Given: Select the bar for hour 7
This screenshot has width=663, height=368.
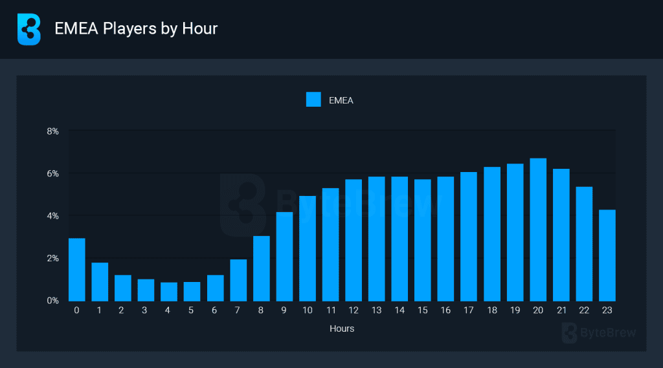Looking at the screenshot, I should pyautogui.click(x=238, y=280).
